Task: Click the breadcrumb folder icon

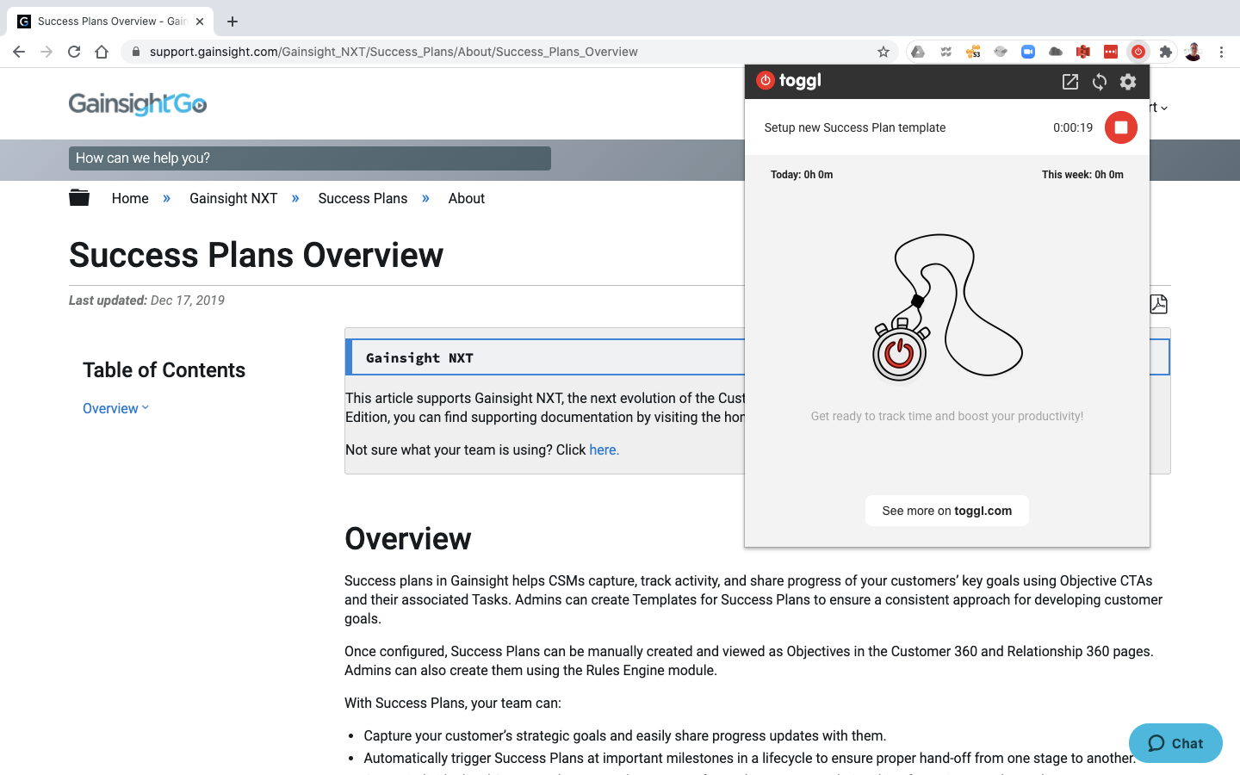Action: [x=79, y=198]
